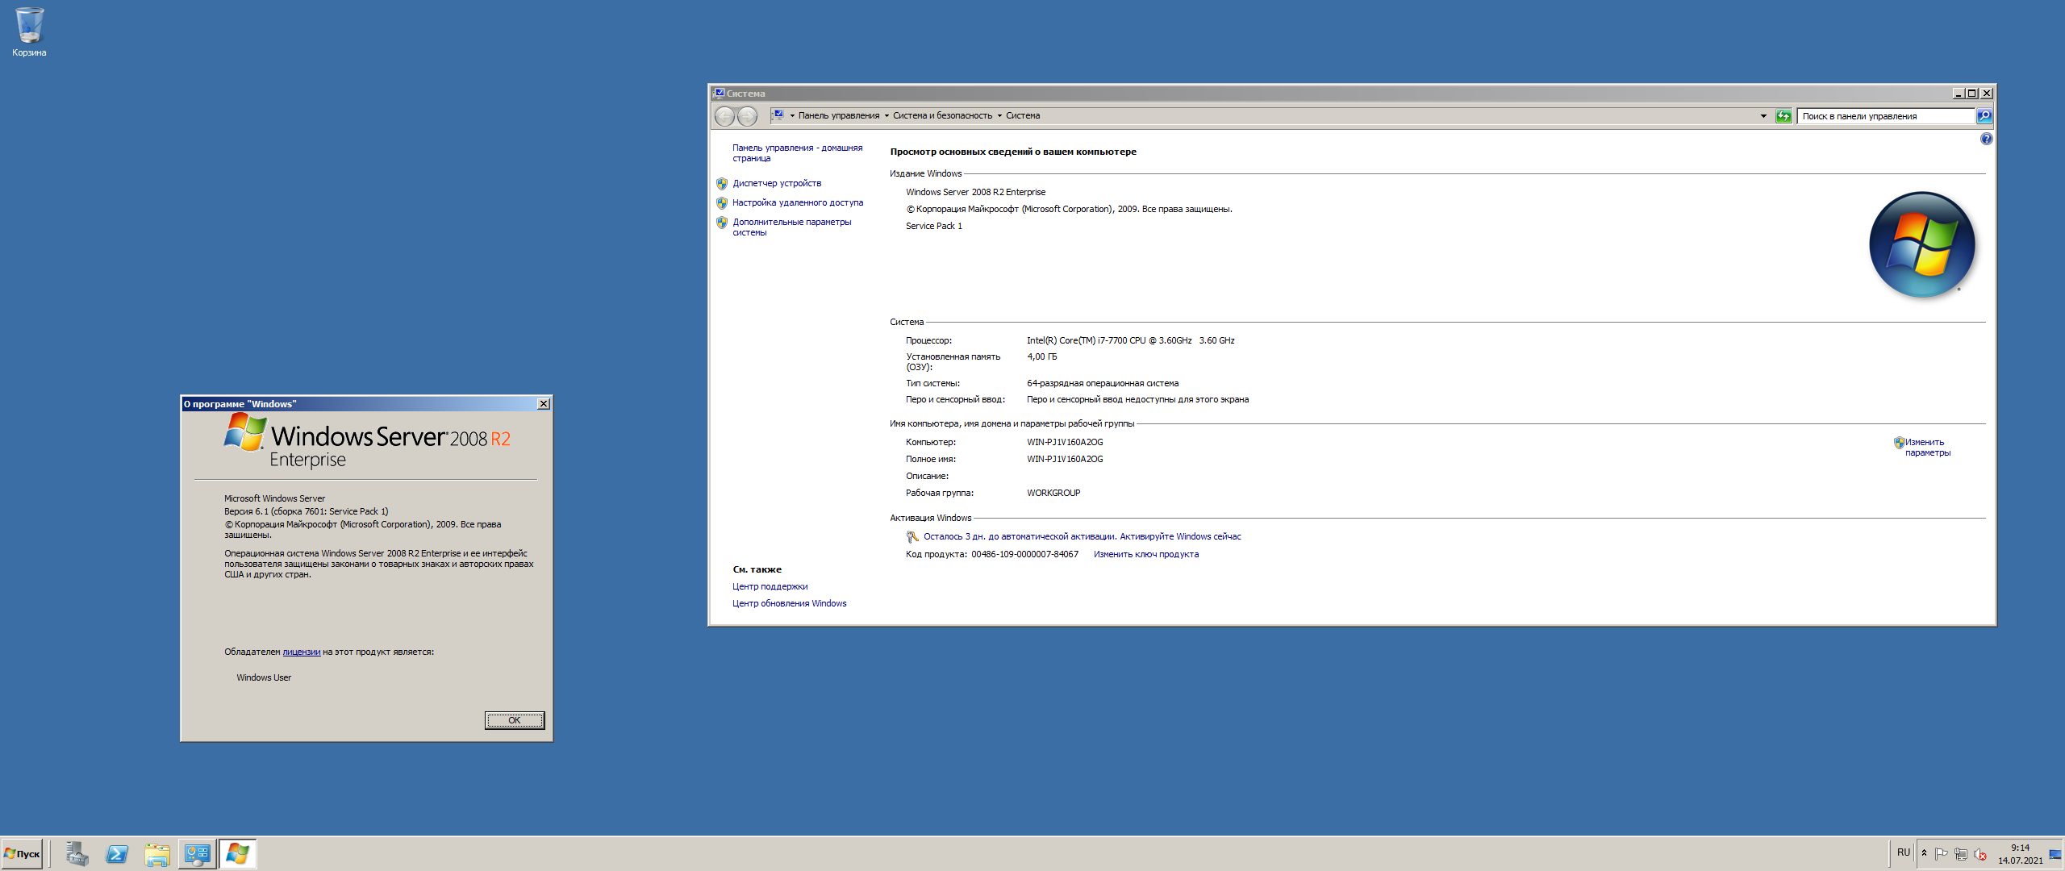Expand the arrow after Система и безопасность
The height and width of the screenshot is (871, 2065).
tap(999, 116)
